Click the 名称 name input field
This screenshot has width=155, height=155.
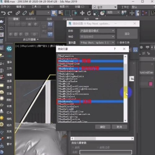point(106,152)
